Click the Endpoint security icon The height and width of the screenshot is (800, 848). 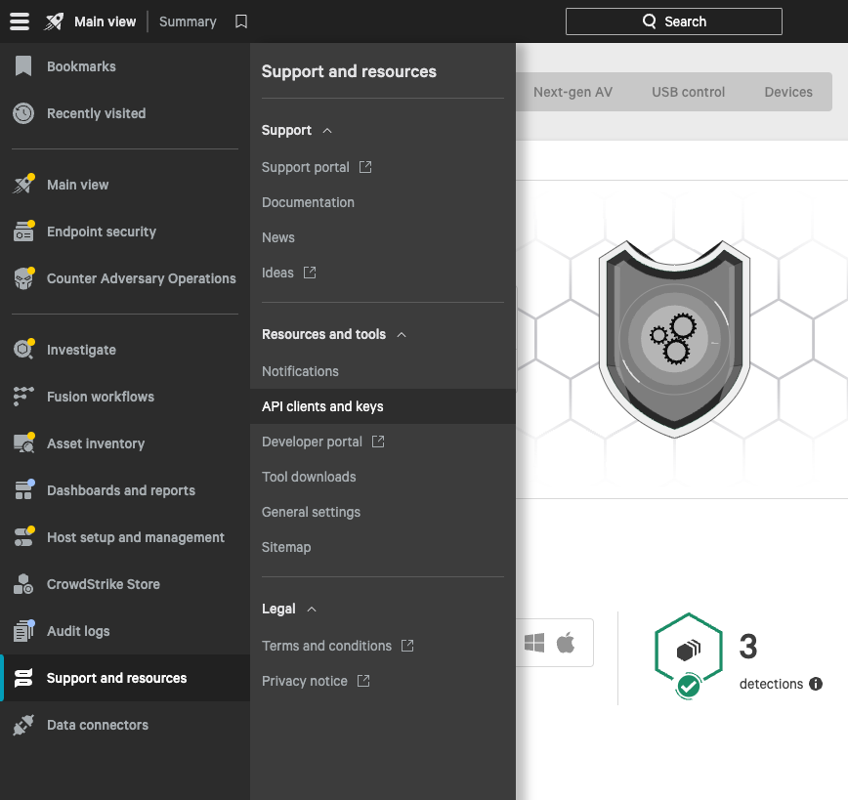(x=23, y=232)
